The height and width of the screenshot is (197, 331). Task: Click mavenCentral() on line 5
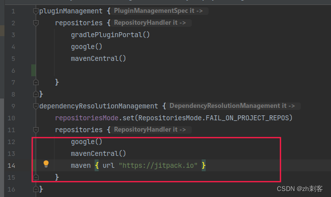point(99,58)
